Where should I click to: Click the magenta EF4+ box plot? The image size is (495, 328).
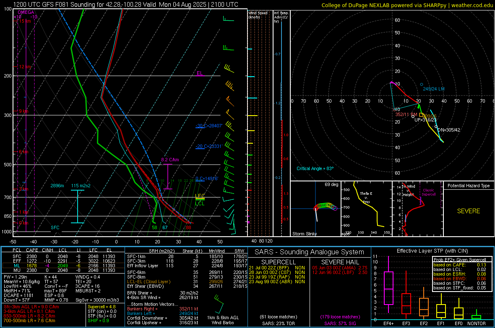pos(388,285)
